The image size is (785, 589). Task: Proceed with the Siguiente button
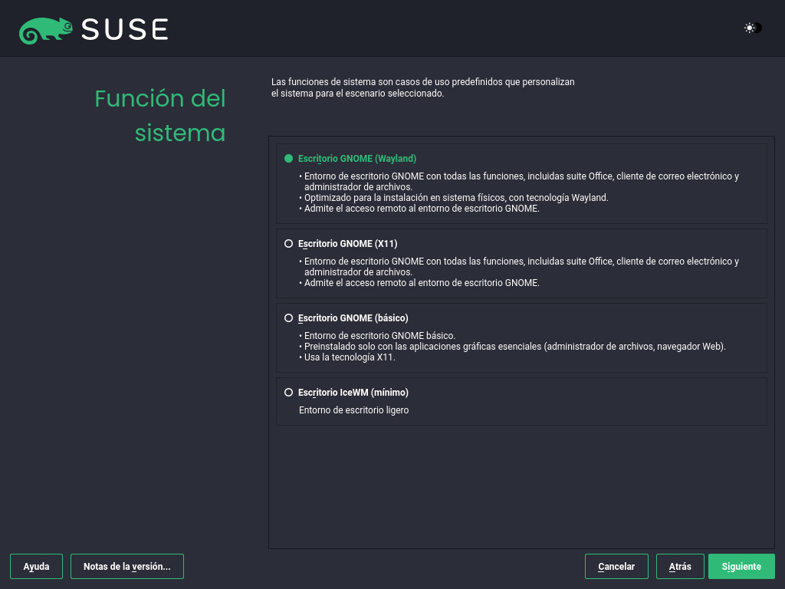click(741, 567)
